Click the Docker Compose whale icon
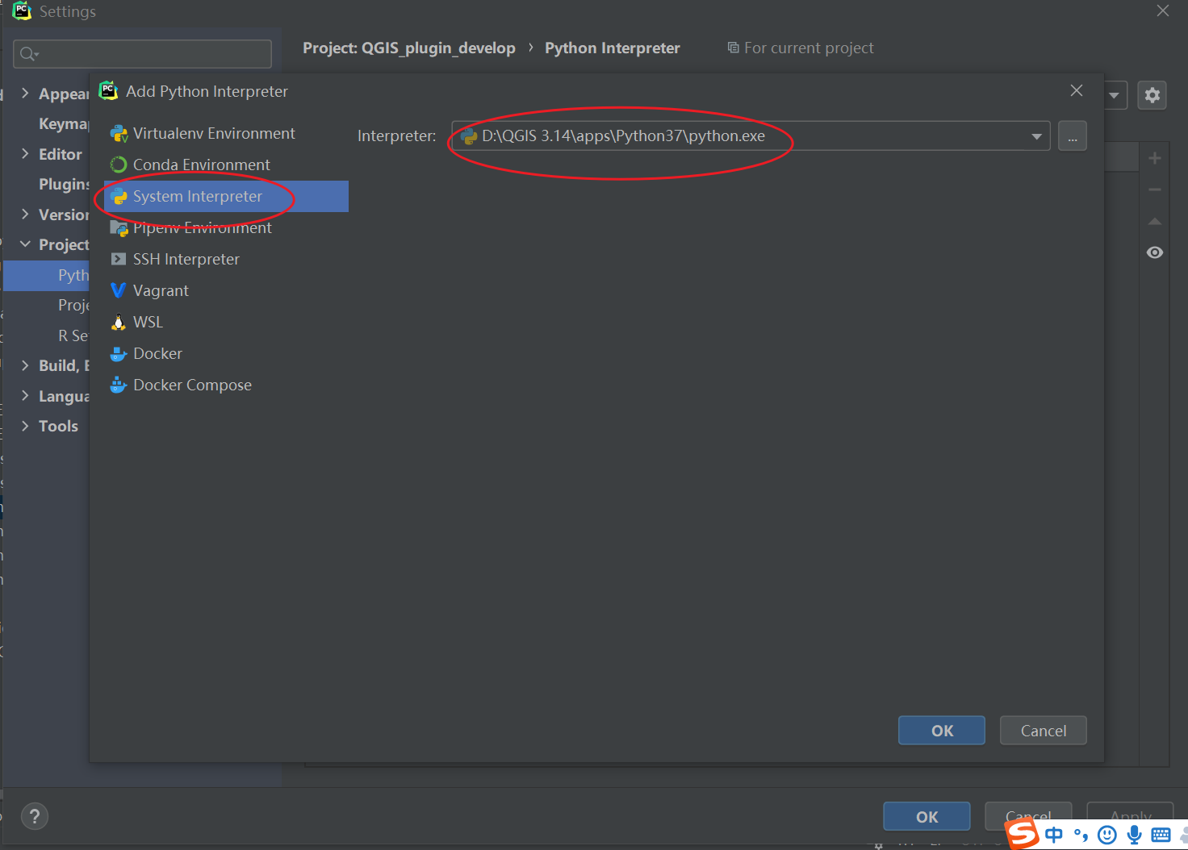Image resolution: width=1188 pixels, height=850 pixels. [x=119, y=385]
